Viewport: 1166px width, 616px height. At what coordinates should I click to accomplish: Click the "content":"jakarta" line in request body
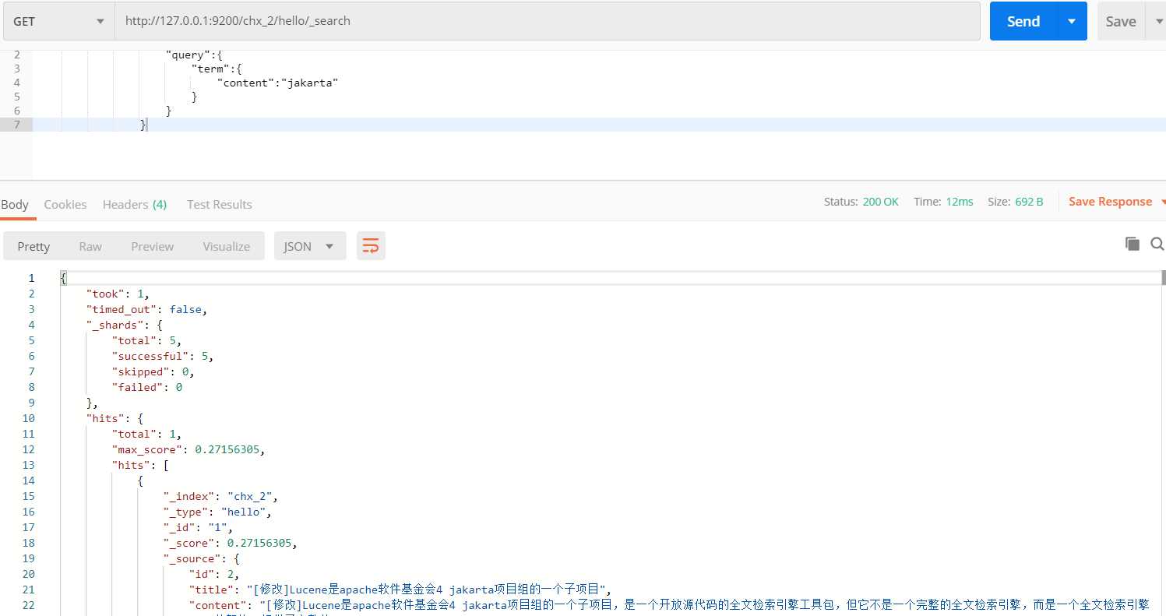(x=278, y=82)
